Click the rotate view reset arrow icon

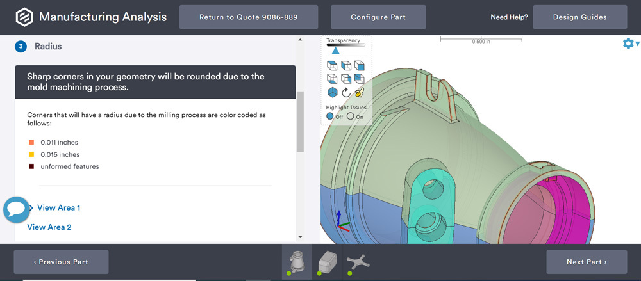(x=345, y=92)
